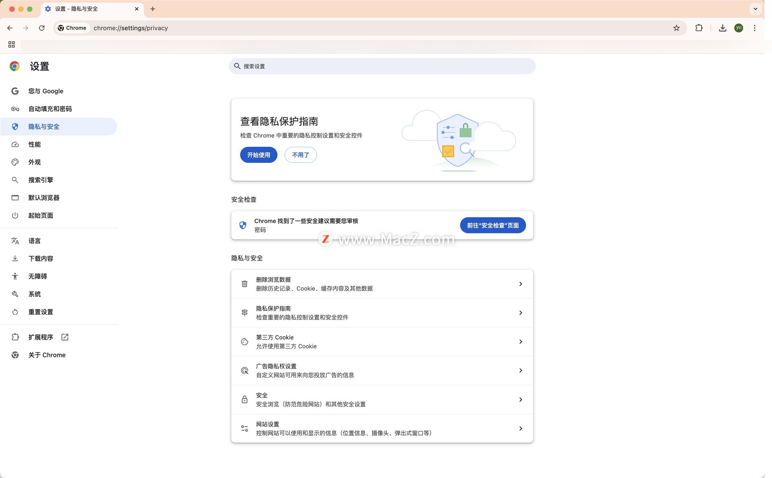This screenshot has width=772, height=478.
Task: Click the 语言 translate icon
Action: tap(15, 241)
